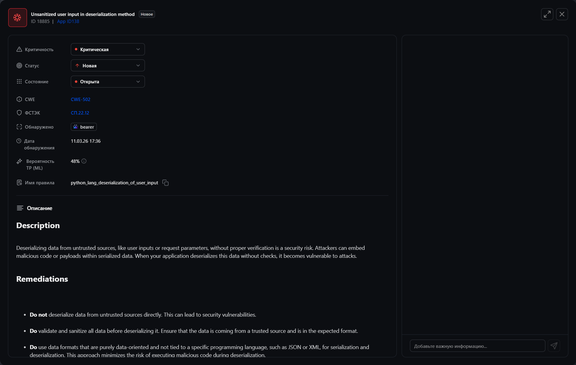Click the title Unsanitized user input in deserialization method

pos(83,14)
